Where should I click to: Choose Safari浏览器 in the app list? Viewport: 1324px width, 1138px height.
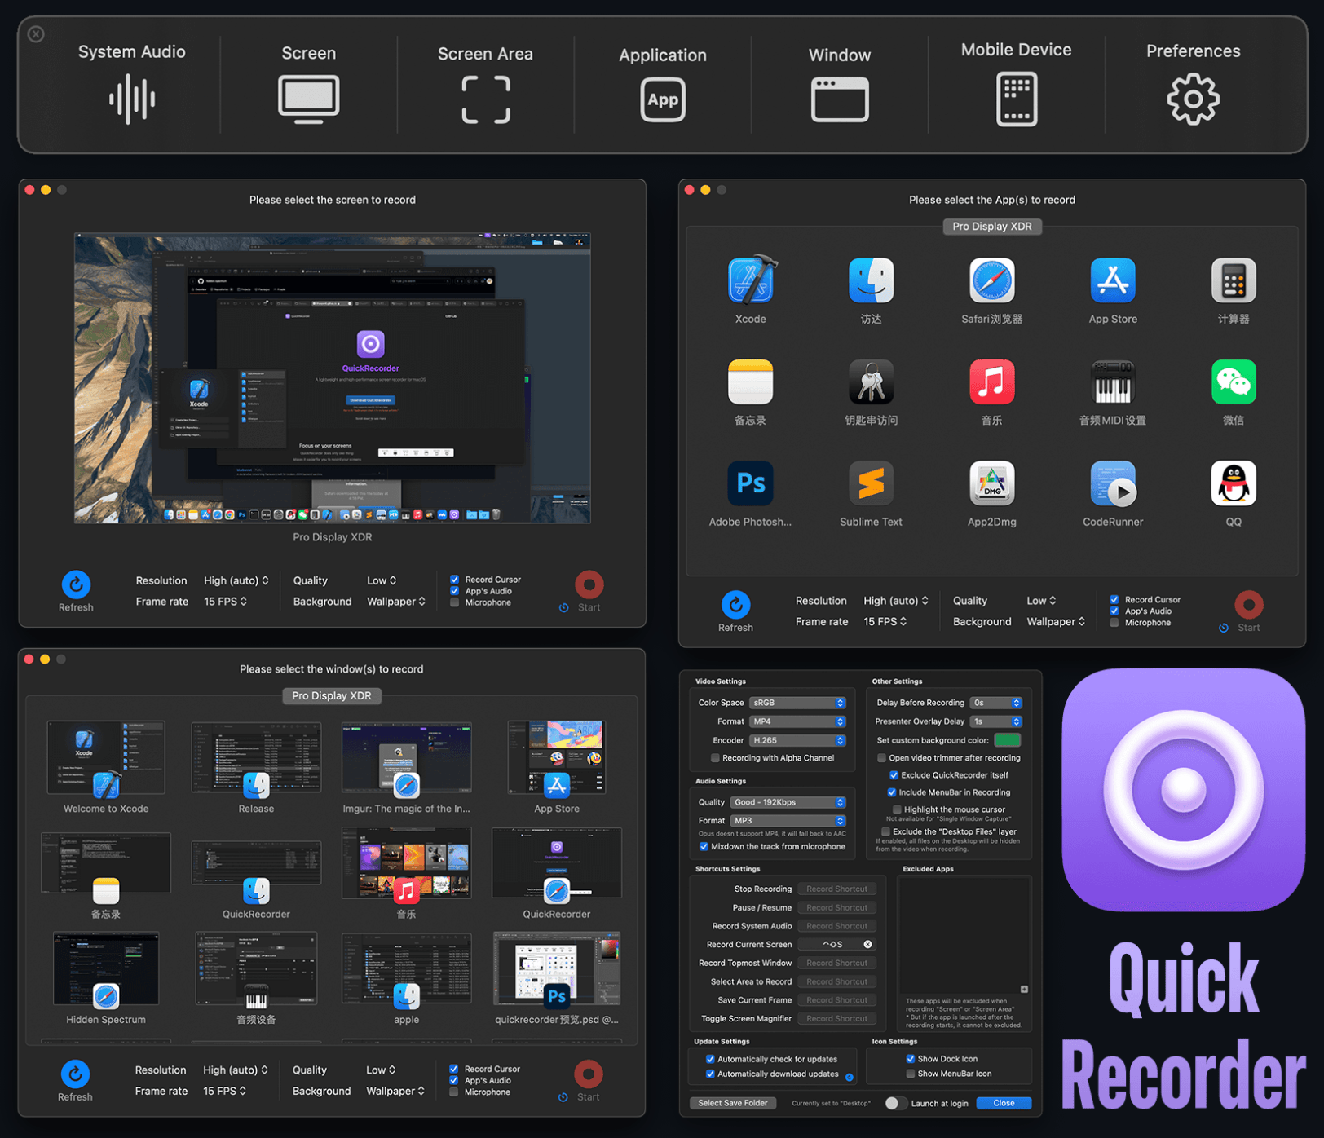coord(991,281)
